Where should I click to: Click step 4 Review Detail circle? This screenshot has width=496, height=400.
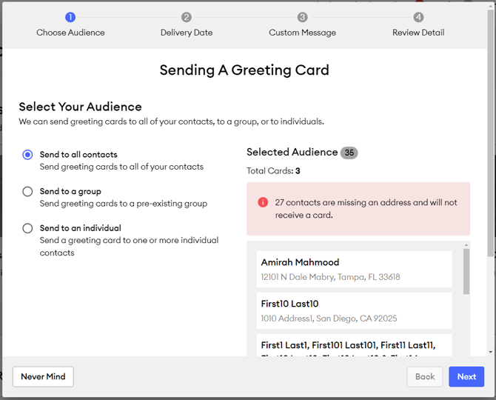pos(418,17)
